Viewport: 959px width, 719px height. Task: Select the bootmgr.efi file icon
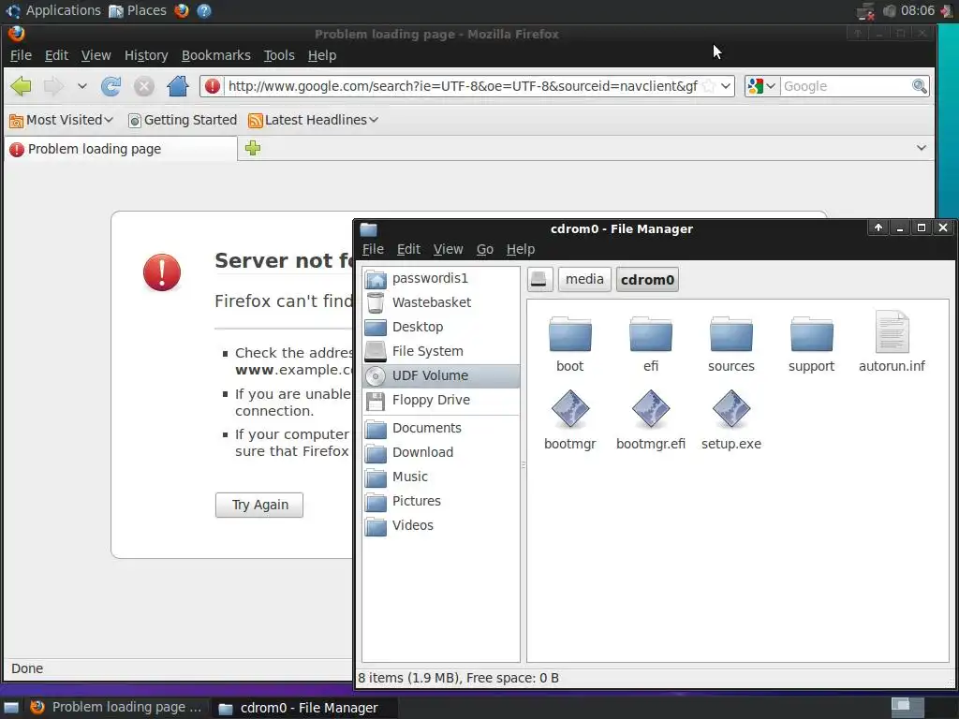pos(651,410)
